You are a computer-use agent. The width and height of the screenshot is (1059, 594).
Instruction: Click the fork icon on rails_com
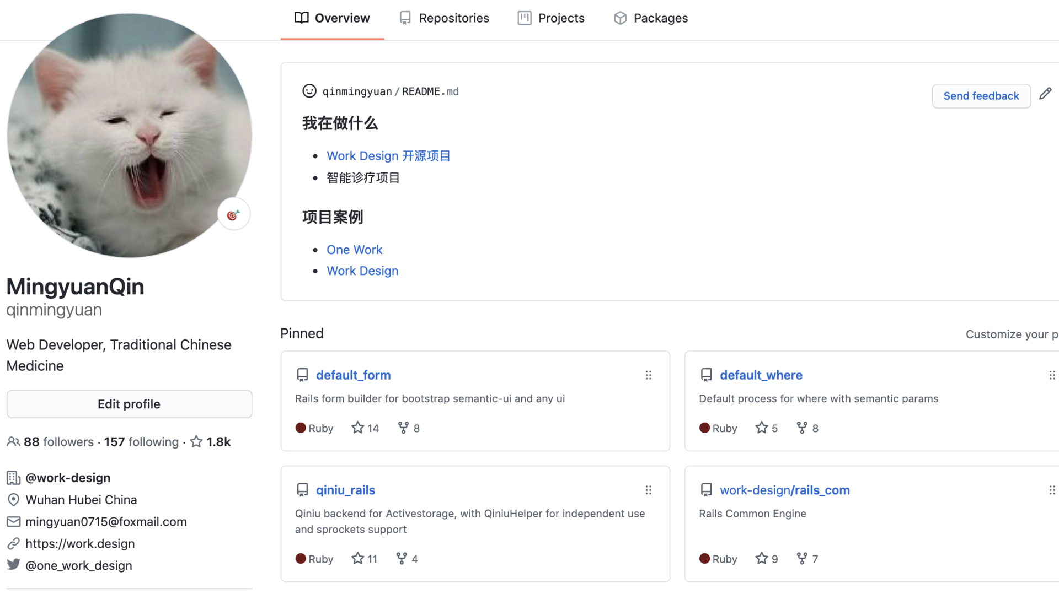click(802, 558)
